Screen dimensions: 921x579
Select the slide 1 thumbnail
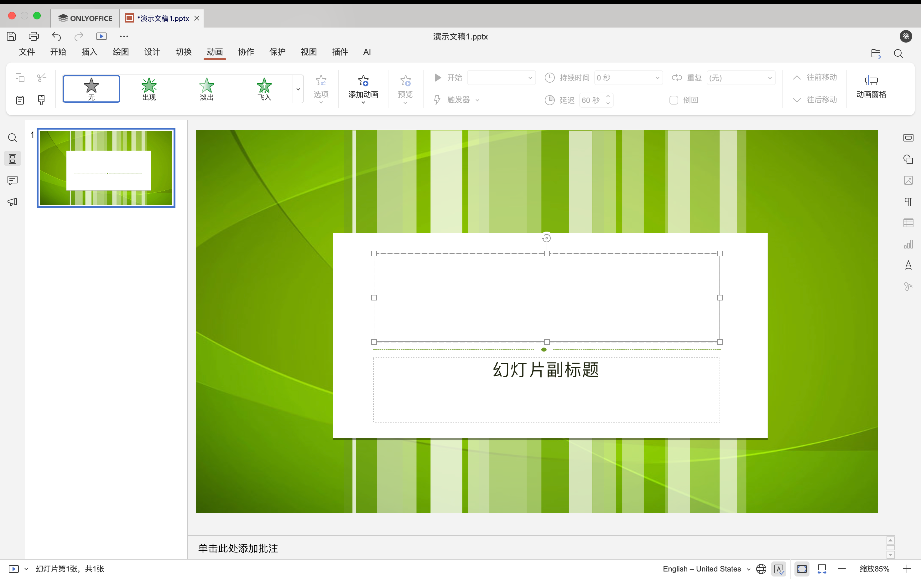106,168
